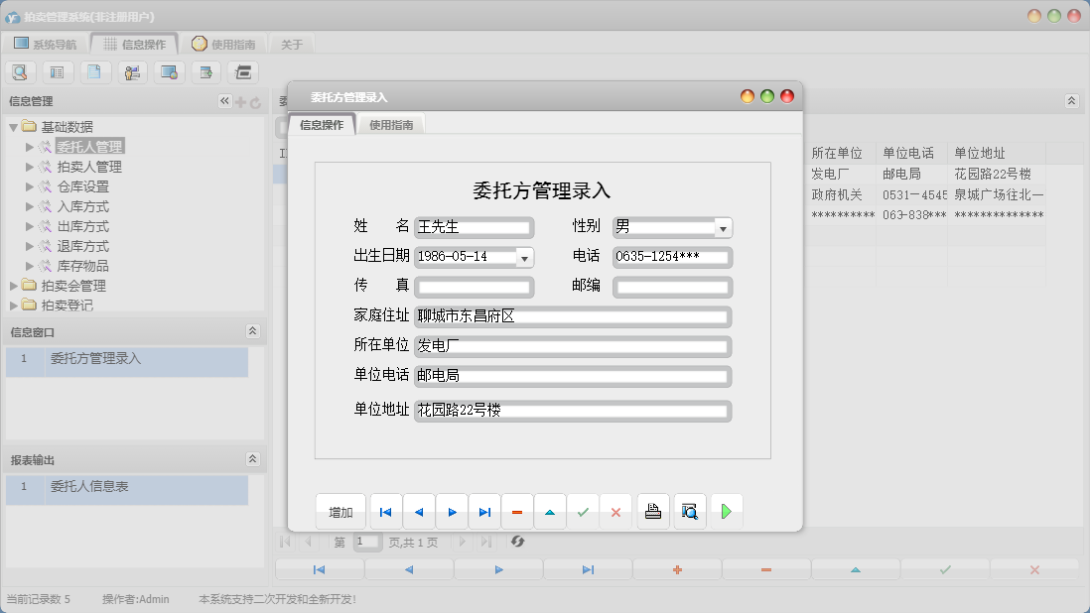This screenshot has width=1090, height=613.
Task: Open print preview from the dialog toolbar
Action: [689, 510]
